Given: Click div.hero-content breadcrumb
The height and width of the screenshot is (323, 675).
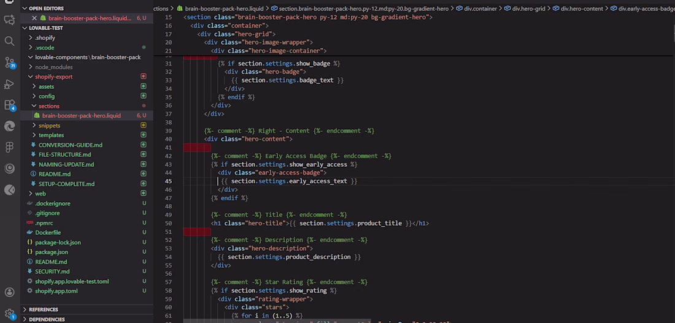Looking at the screenshot, I should (x=582, y=9).
